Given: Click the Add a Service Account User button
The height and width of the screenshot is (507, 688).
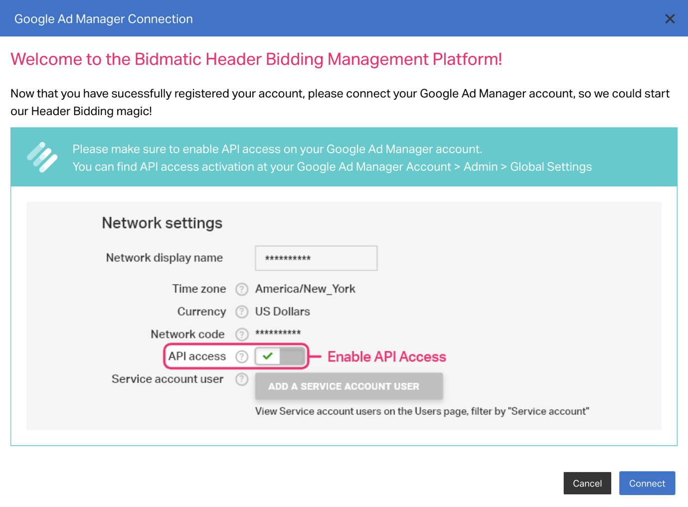Looking at the screenshot, I should [349, 386].
